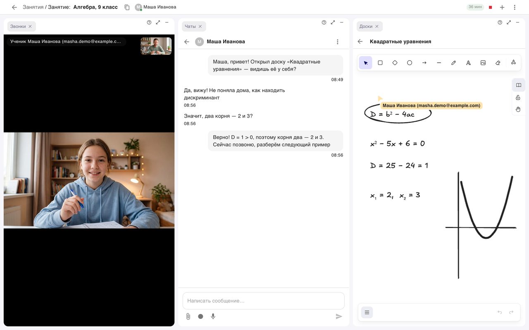529x330 pixels.
Task: Switch to the Доски tab
Action: click(x=366, y=26)
